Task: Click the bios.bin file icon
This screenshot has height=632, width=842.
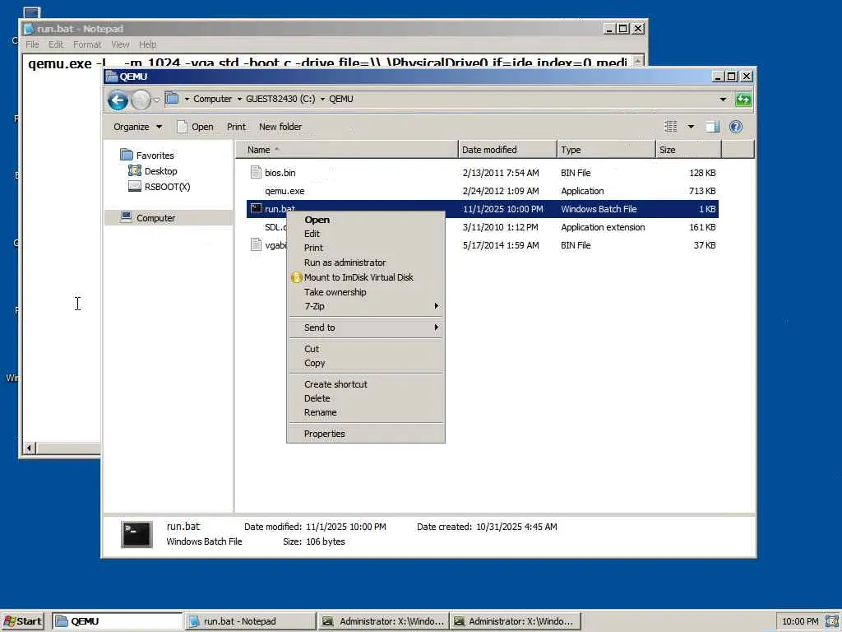Action: point(256,173)
